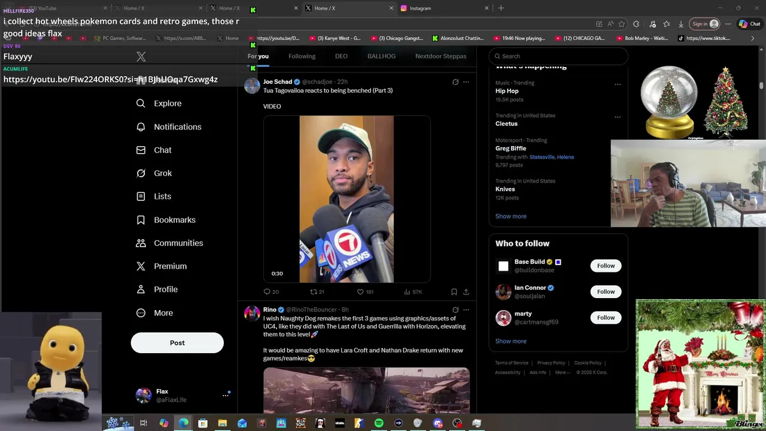Click read aloud icon in address bar
The width and height of the screenshot is (766, 431).
click(x=610, y=24)
